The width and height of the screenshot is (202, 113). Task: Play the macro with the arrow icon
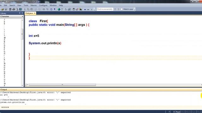pyautogui.click(x=92, y=9)
